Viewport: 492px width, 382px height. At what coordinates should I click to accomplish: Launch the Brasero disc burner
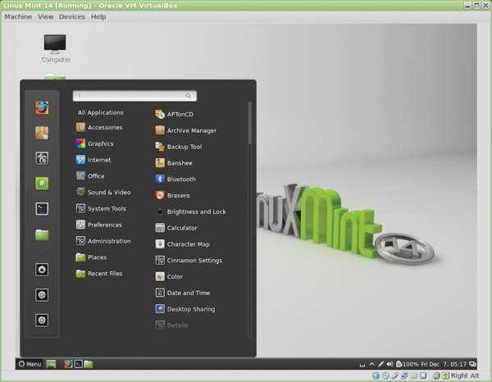180,195
